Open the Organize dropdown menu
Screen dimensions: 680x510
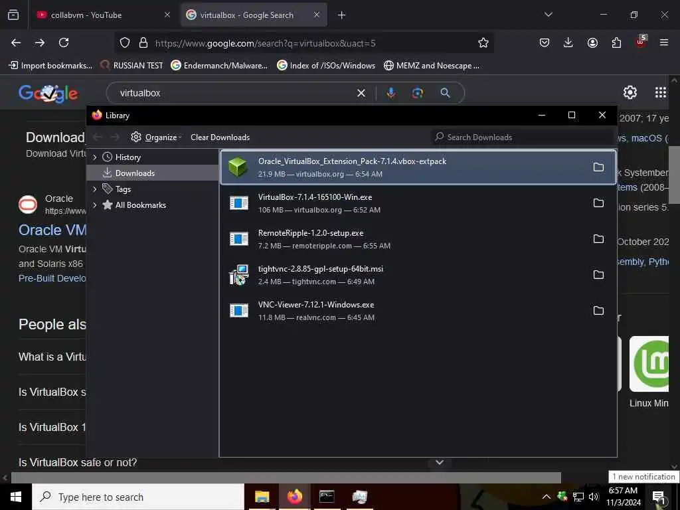156,137
